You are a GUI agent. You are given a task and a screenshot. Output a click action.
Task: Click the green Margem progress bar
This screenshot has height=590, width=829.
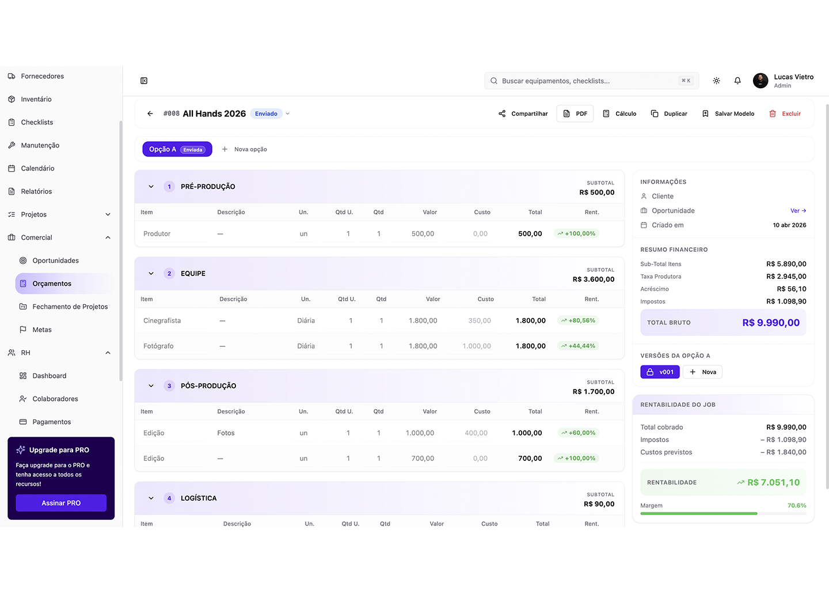[x=699, y=513]
